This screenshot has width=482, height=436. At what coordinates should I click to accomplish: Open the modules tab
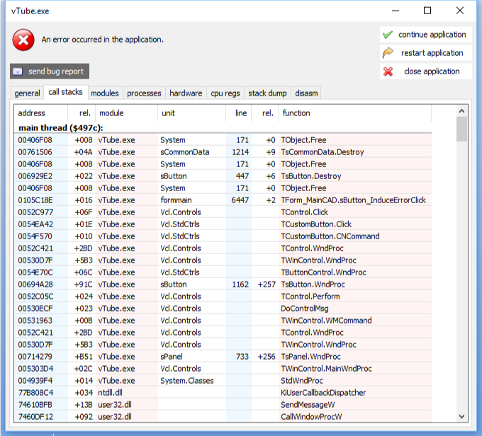(105, 93)
